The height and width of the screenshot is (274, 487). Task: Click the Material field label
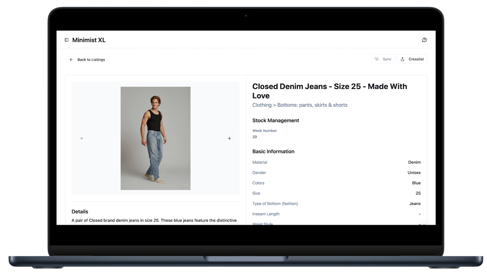point(260,162)
